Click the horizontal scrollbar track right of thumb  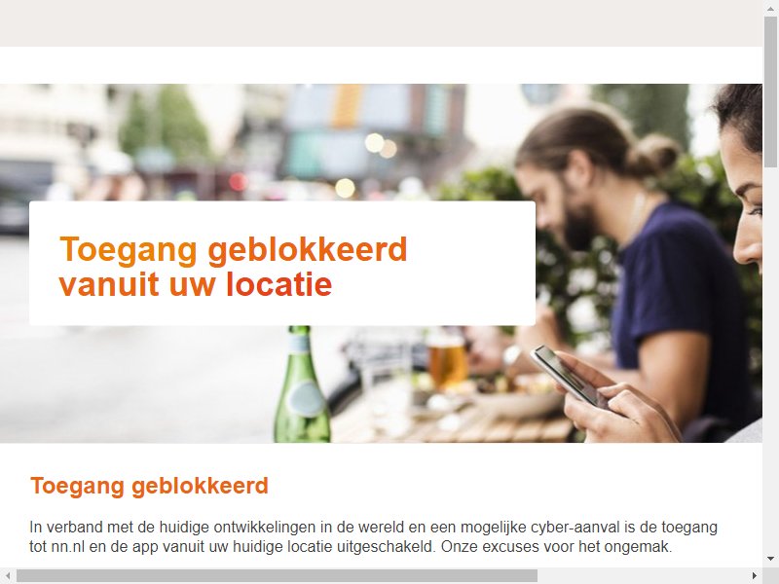642,576
